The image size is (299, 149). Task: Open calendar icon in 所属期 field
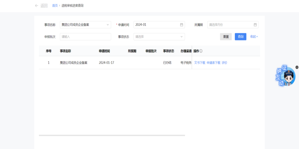point(255,25)
